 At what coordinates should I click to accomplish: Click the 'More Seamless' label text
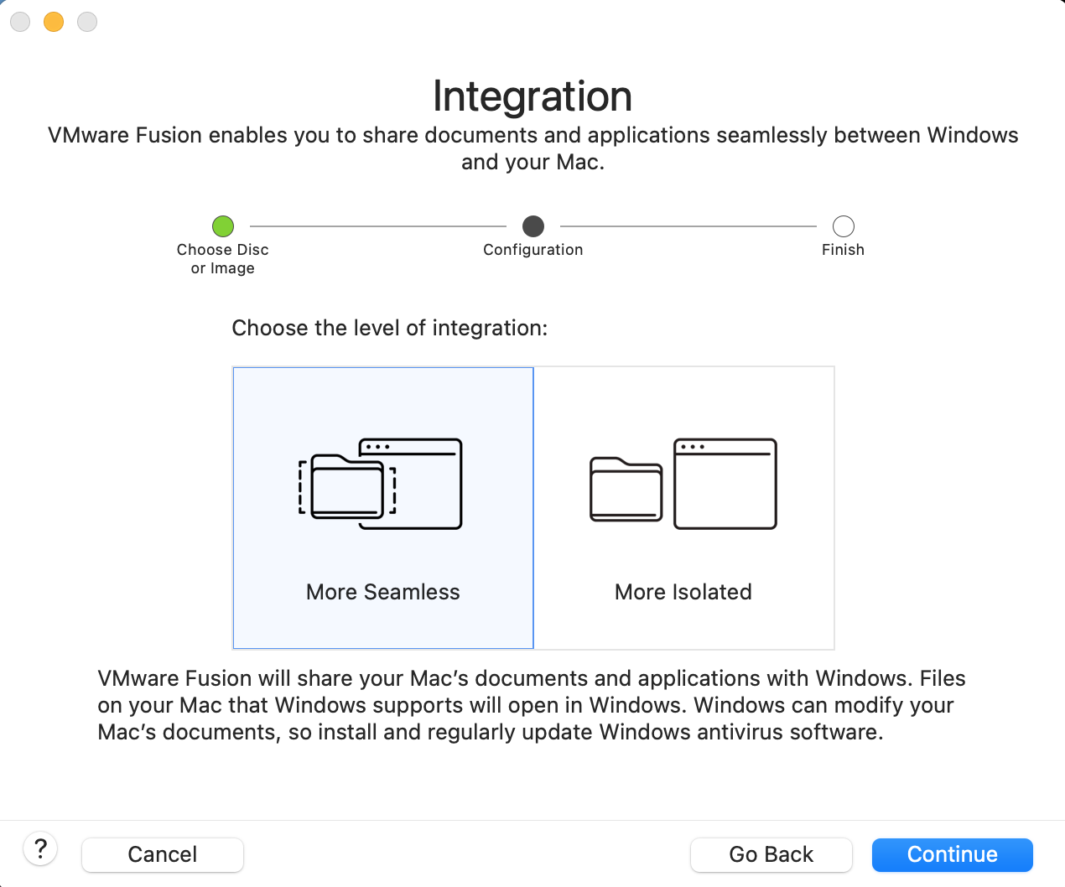(383, 592)
